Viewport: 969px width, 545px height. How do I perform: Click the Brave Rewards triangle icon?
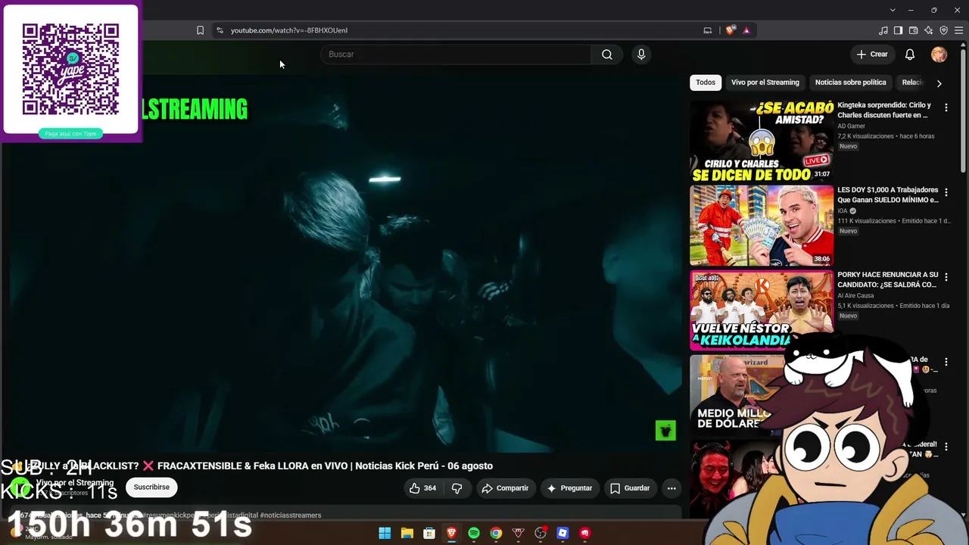pyautogui.click(x=746, y=30)
